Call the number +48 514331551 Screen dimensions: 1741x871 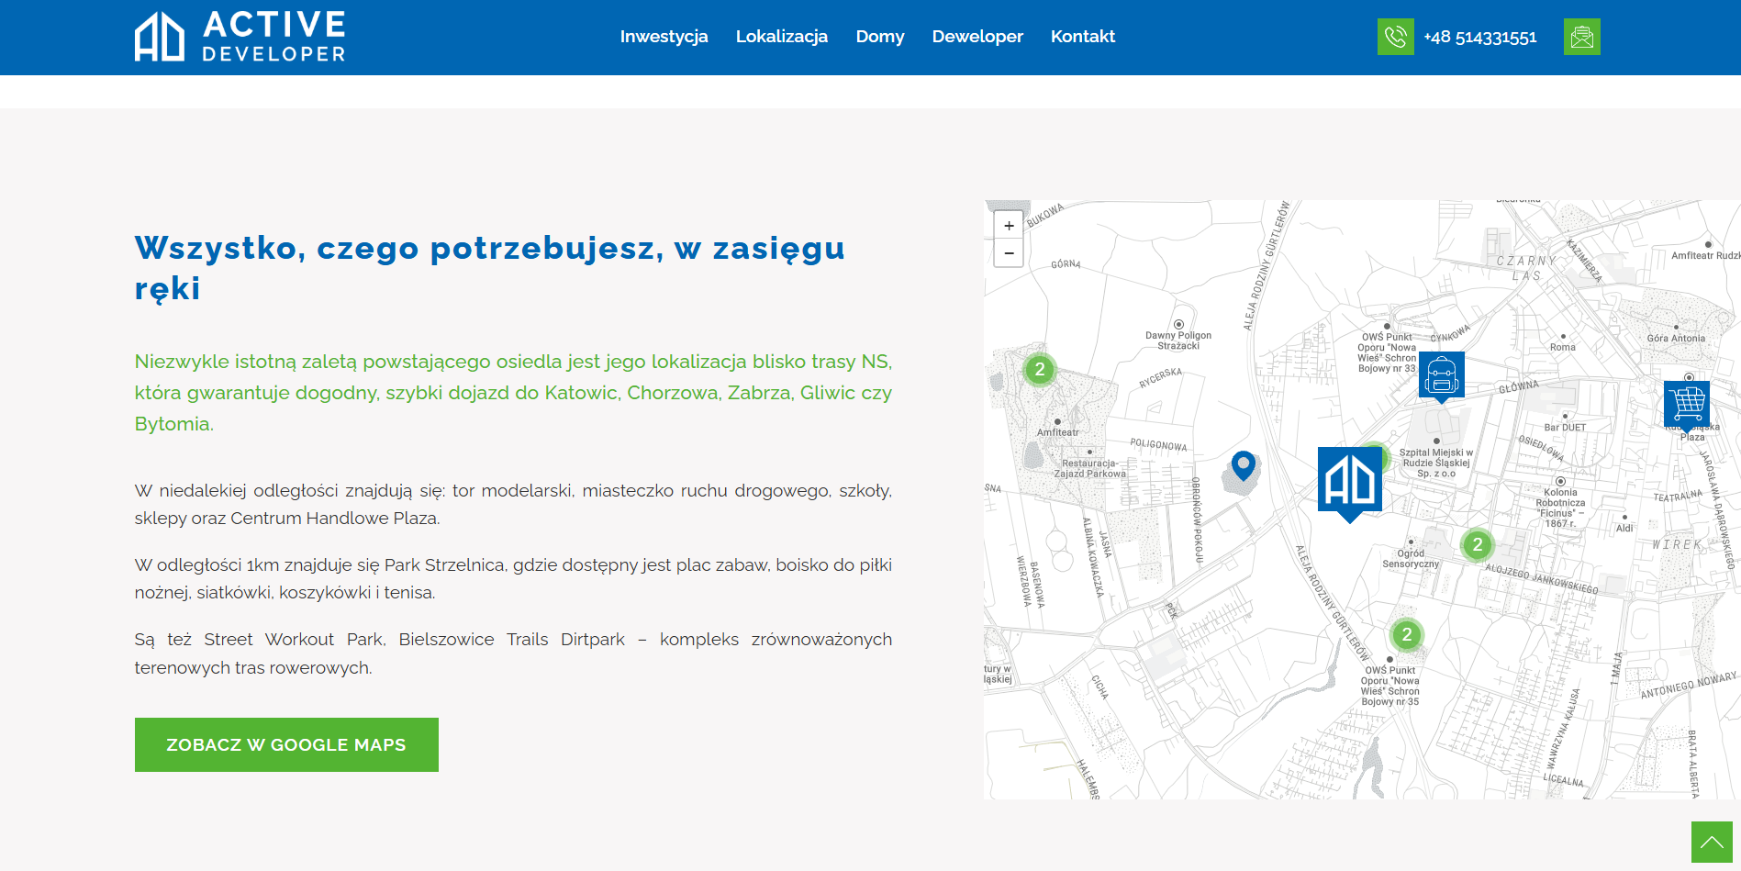[x=1479, y=38]
